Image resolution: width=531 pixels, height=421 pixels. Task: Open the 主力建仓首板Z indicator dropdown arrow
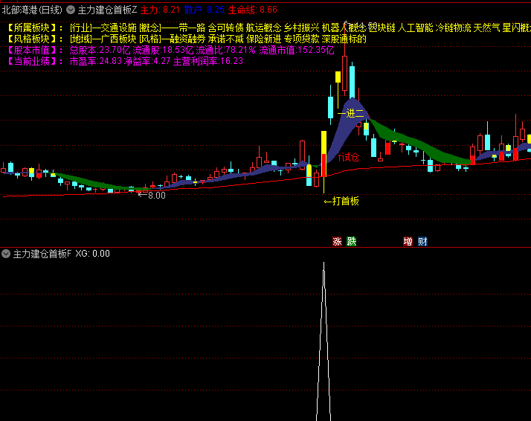tap(71, 10)
